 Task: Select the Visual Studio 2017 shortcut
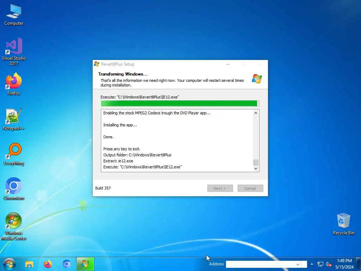(x=14, y=52)
